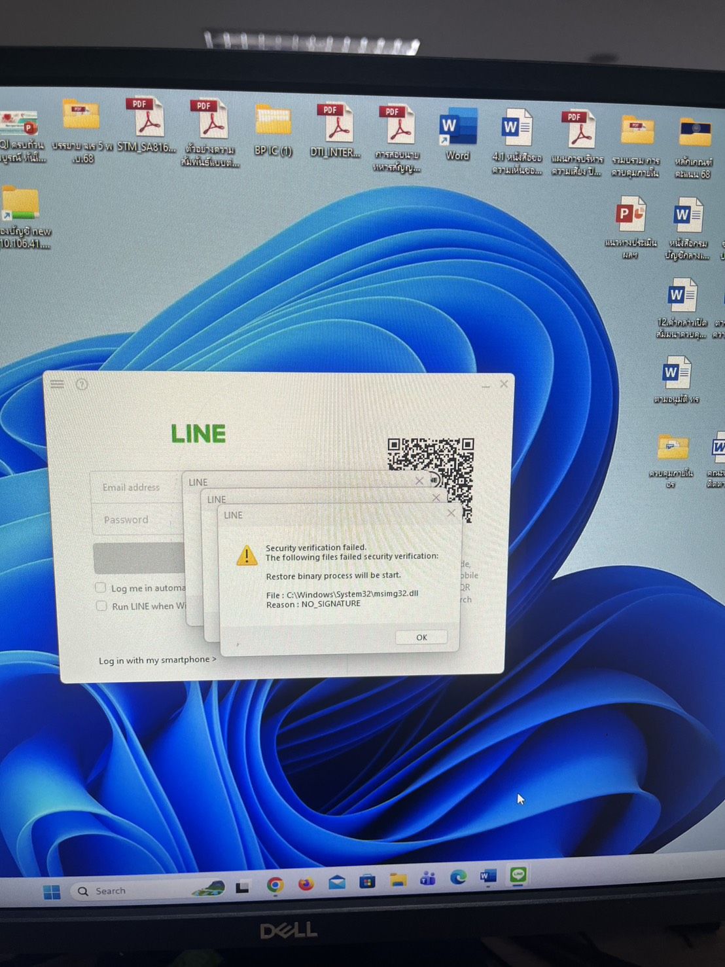Open the Windows Start button

click(x=52, y=892)
